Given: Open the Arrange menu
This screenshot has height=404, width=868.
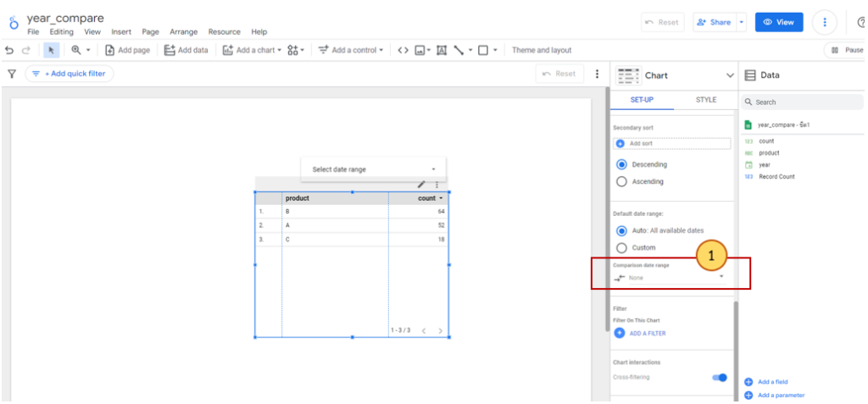Looking at the screenshot, I should click(183, 31).
